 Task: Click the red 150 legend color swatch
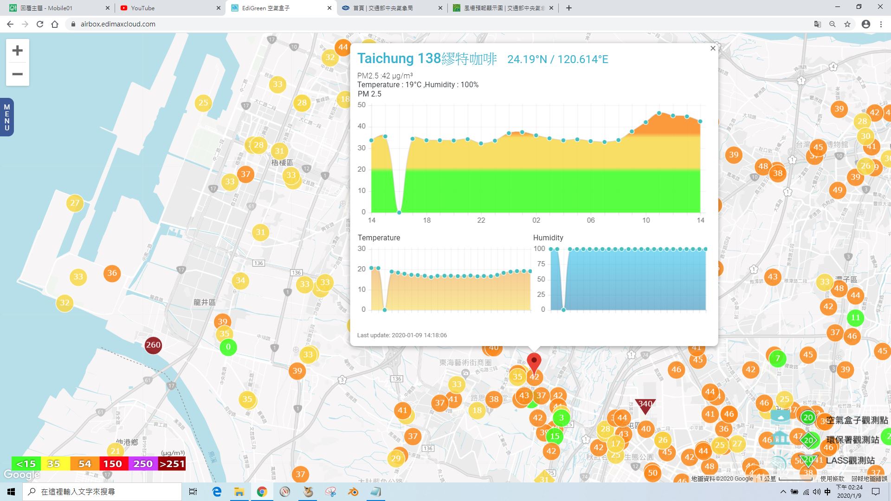[113, 463]
